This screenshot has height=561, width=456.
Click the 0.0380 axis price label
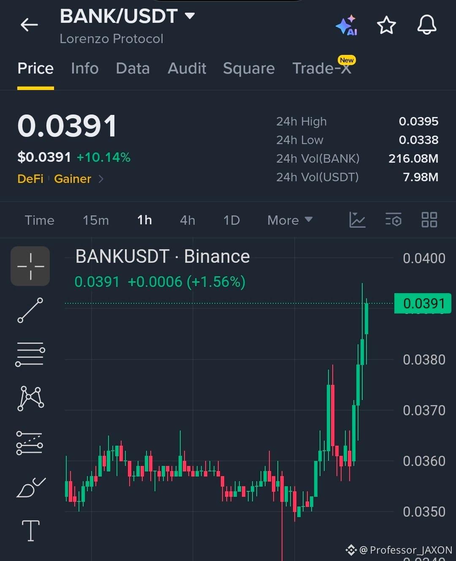click(424, 359)
